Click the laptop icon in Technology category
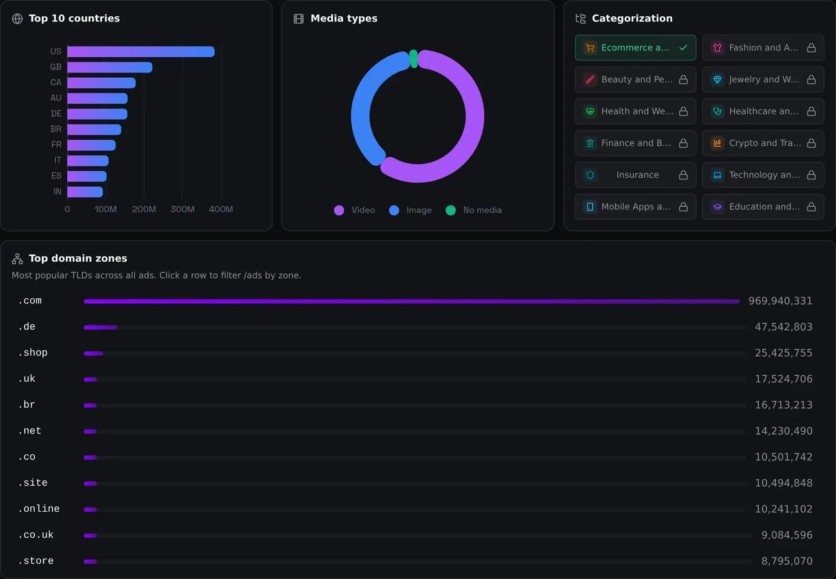The height and width of the screenshot is (579, 836). pos(718,175)
